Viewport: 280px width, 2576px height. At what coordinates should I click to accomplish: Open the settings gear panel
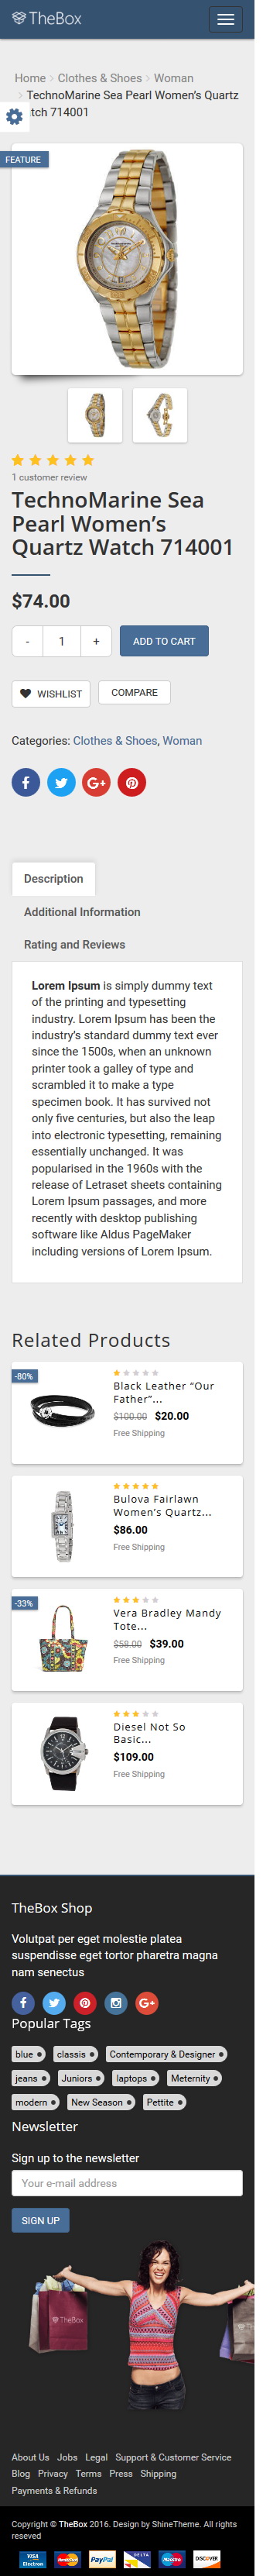14,117
